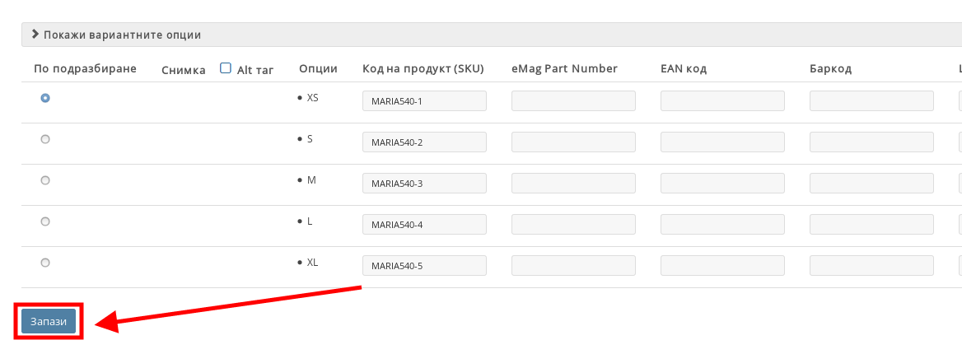Click the SKU field containing MARIA540-2

(424, 142)
